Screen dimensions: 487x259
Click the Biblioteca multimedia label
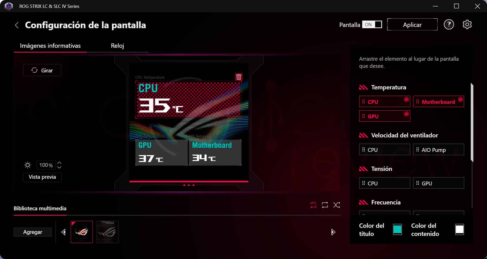(40, 208)
